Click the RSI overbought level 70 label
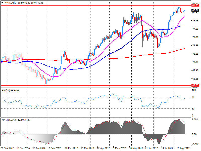This screenshot has height=151, width=201. coord(193,97)
